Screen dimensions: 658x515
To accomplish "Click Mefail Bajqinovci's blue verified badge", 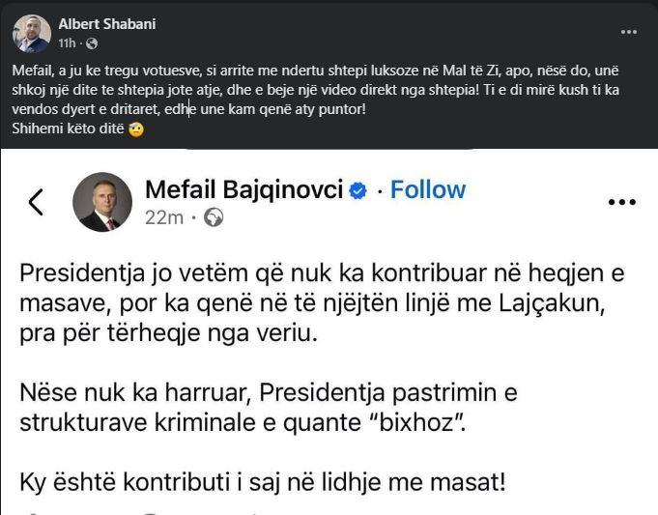I will pos(358,190).
